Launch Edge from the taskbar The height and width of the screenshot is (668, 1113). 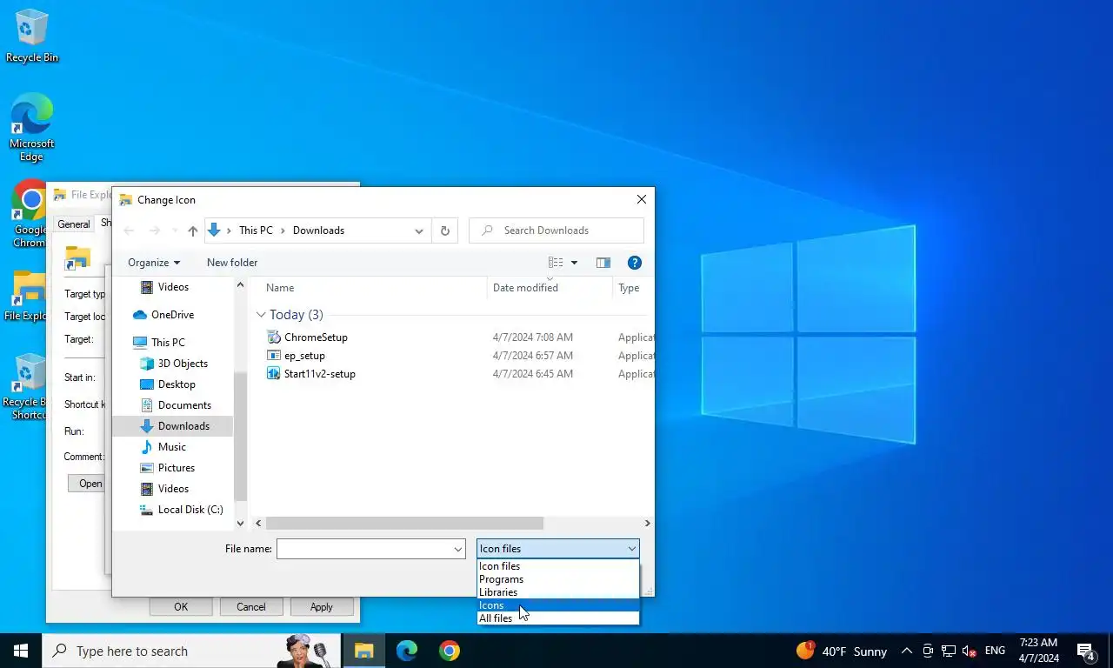tap(407, 651)
